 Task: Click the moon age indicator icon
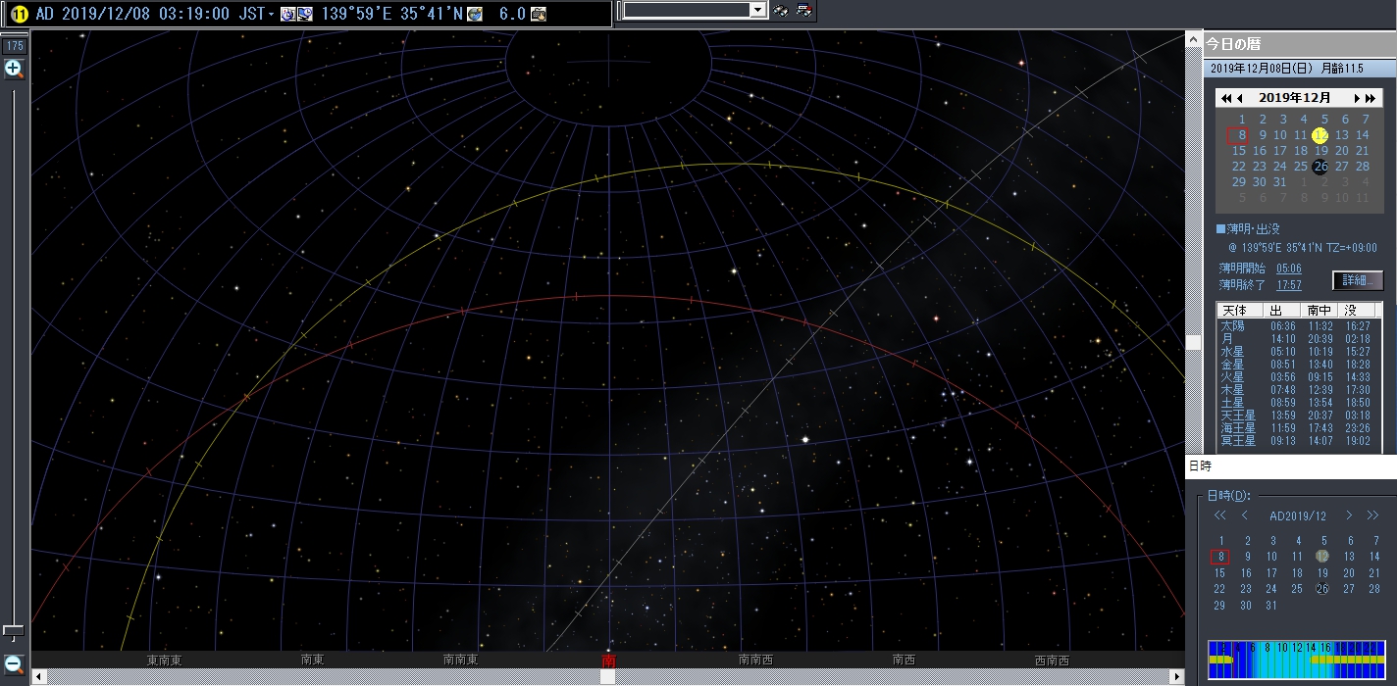pos(19,14)
